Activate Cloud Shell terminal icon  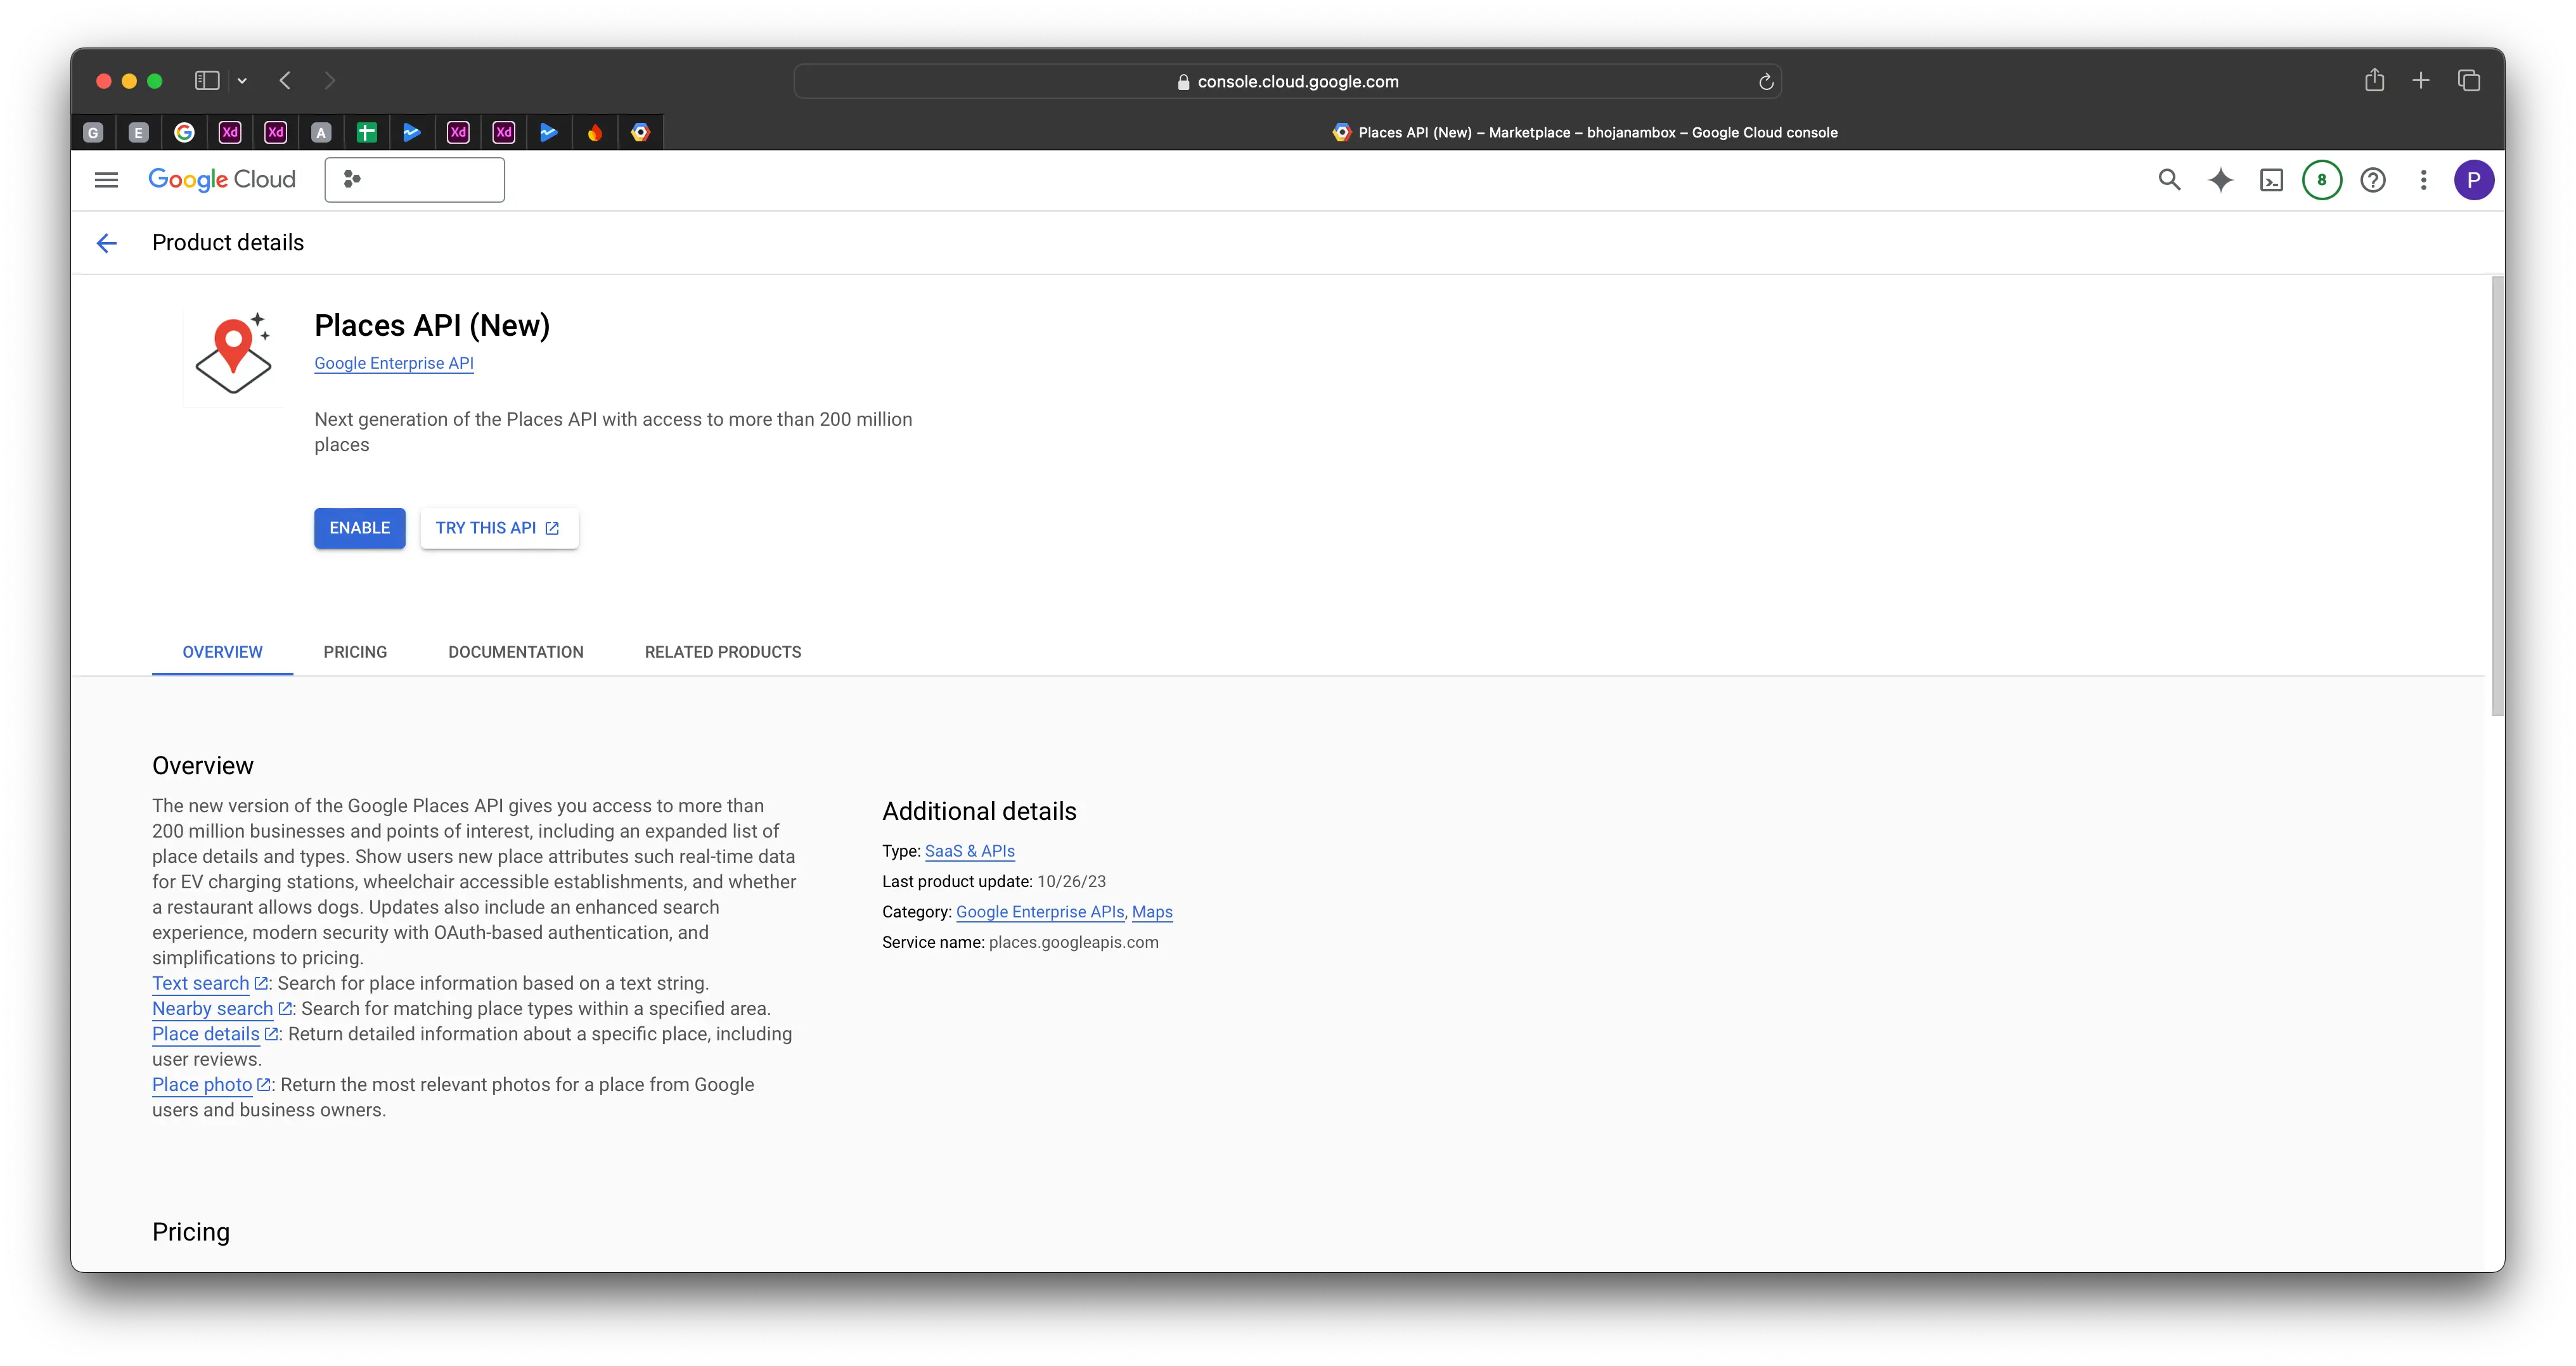[2271, 180]
